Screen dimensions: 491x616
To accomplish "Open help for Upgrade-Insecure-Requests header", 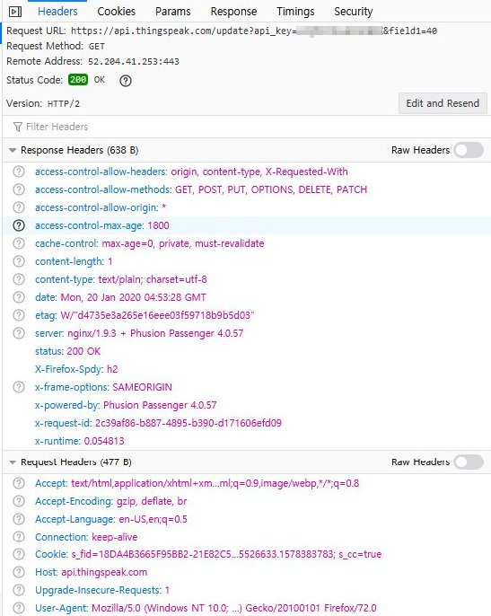I will click(x=19, y=590).
